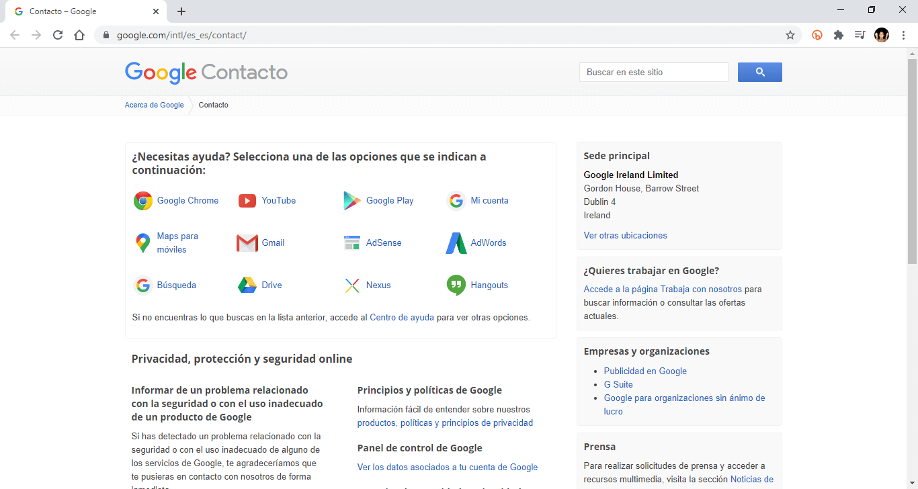
Task: Open the G Suite link
Action: (x=618, y=385)
